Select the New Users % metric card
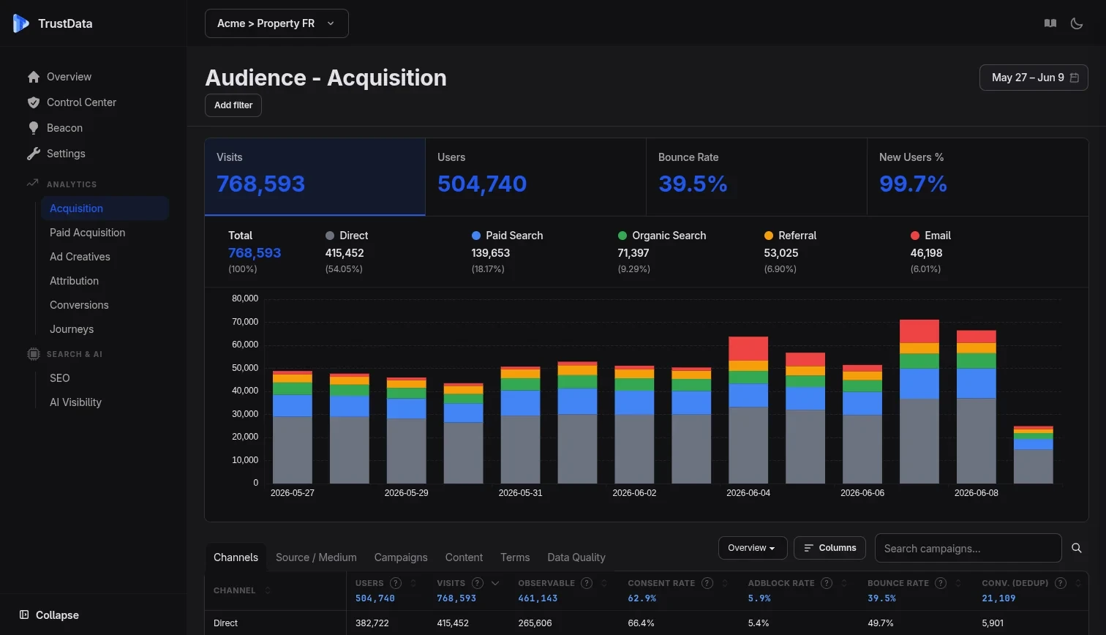Image resolution: width=1106 pixels, height=635 pixels. point(978,177)
